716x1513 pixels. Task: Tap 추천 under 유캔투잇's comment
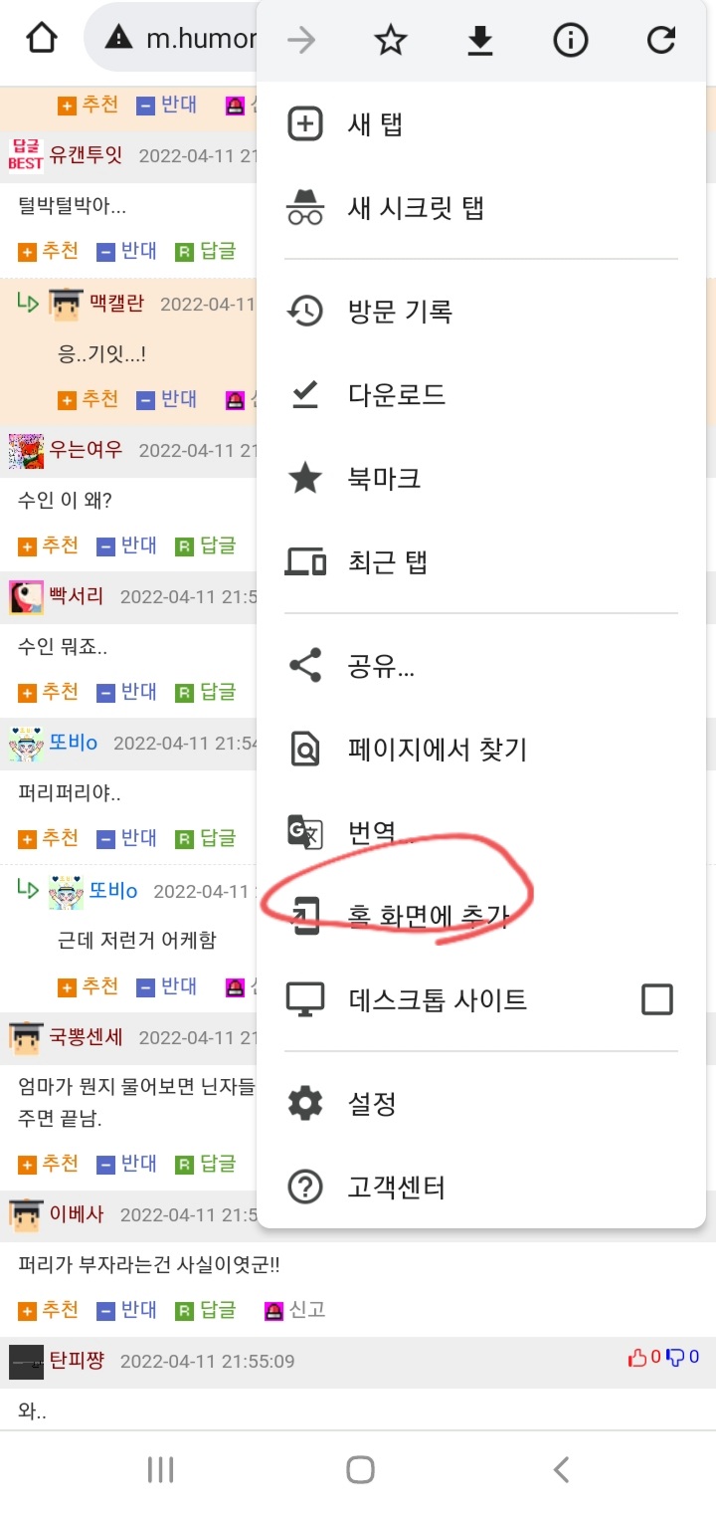click(x=49, y=251)
